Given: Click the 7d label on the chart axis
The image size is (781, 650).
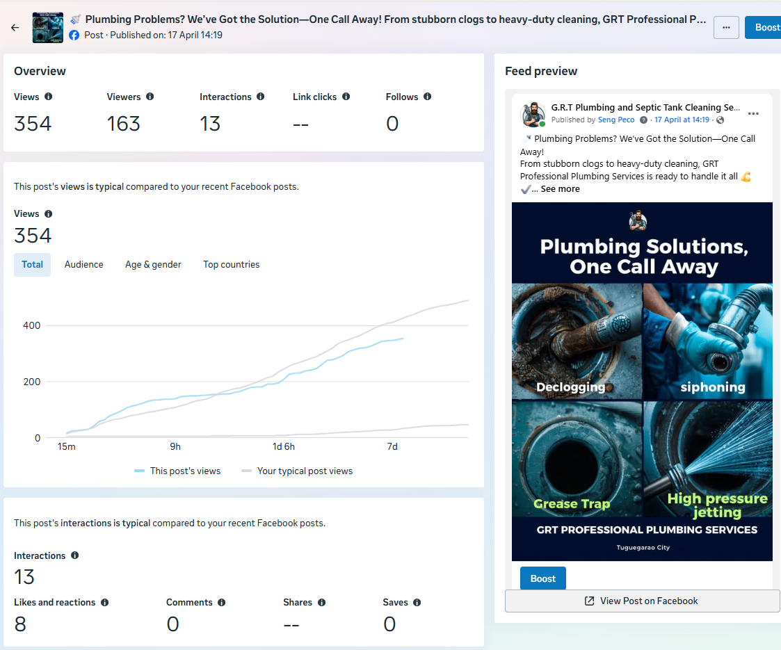Looking at the screenshot, I should click(x=392, y=446).
